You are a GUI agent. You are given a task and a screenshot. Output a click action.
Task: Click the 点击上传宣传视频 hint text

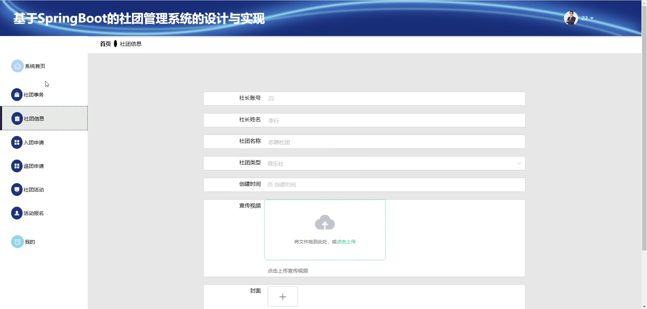coord(288,271)
